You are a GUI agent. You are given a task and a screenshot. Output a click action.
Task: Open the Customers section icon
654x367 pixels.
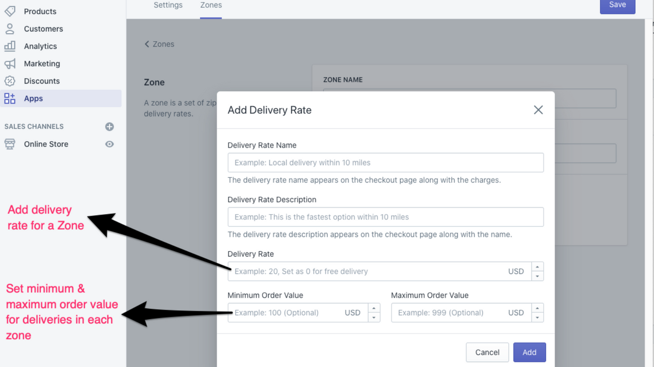[x=10, y=29]
